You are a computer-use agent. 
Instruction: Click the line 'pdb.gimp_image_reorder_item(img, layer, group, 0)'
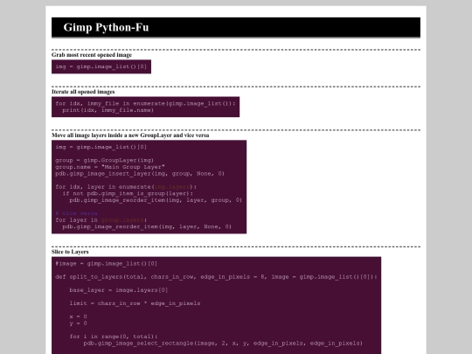[156, 200]
